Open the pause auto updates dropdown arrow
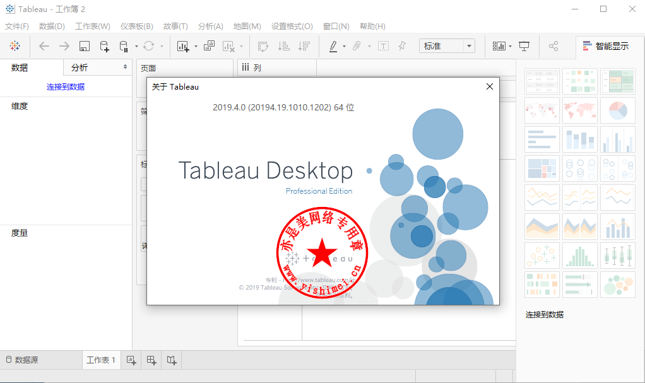 pyautogui.click(x=136, y=47)
